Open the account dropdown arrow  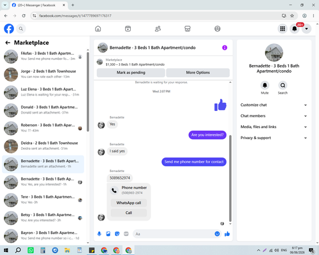tap(306, 29)
